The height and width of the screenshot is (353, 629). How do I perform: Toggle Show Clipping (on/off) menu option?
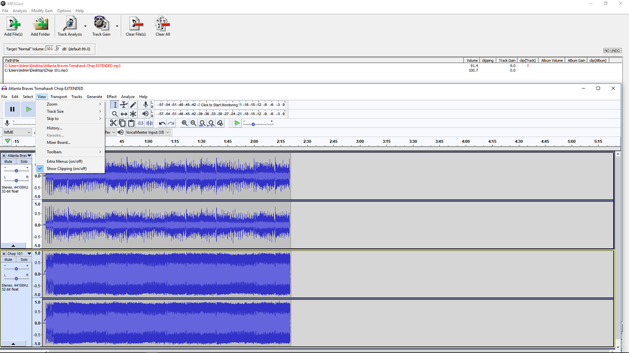66,169
